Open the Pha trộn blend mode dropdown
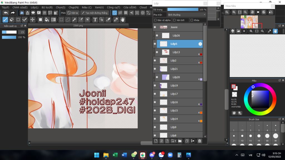This screenshot has width=285, height=160. 186,15
